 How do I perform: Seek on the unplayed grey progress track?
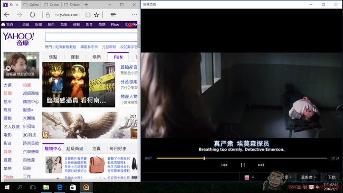click(266, 158)
